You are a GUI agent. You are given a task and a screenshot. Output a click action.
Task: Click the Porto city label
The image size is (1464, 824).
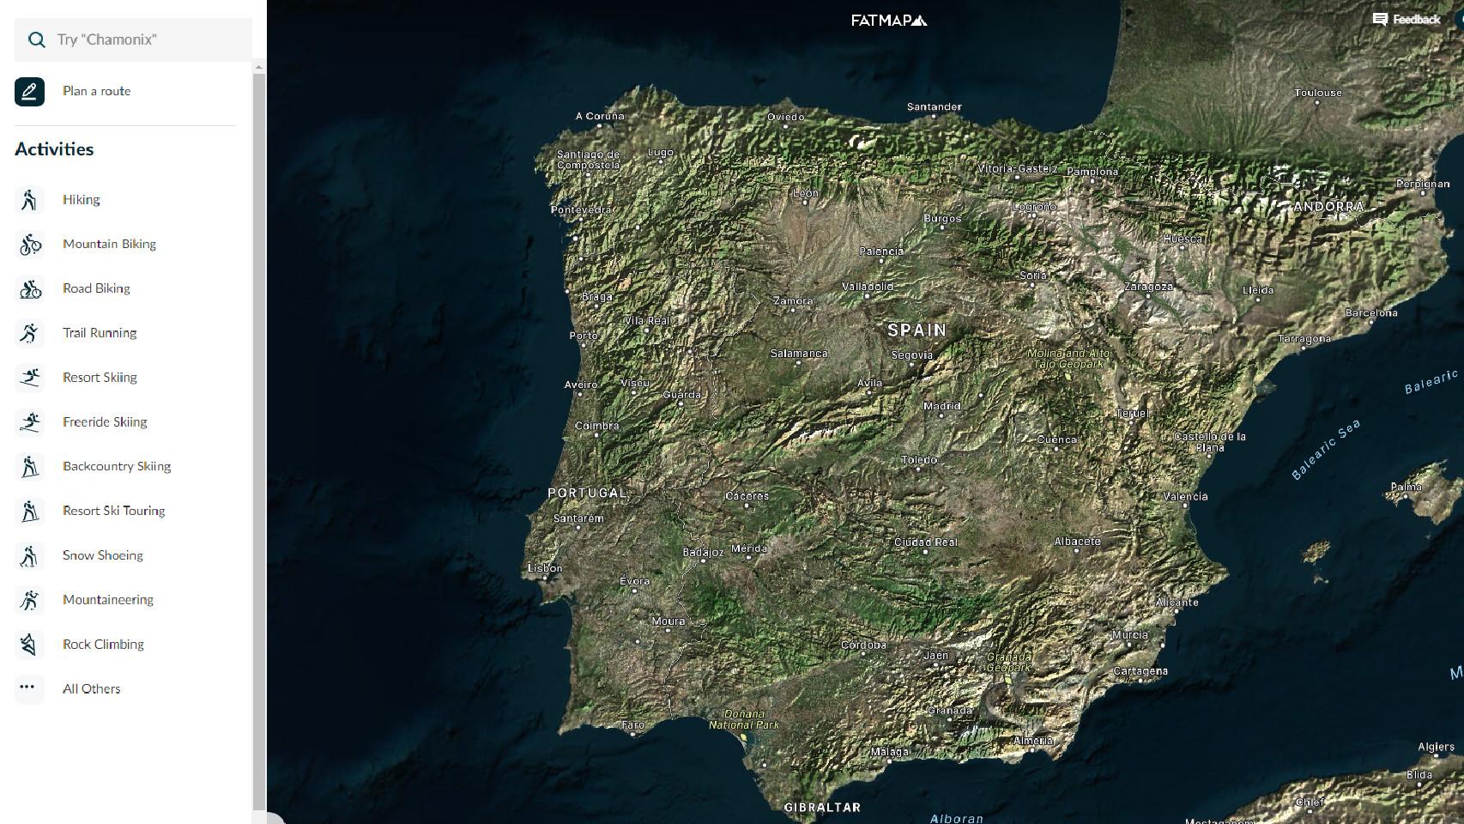(x=584, y=336)
